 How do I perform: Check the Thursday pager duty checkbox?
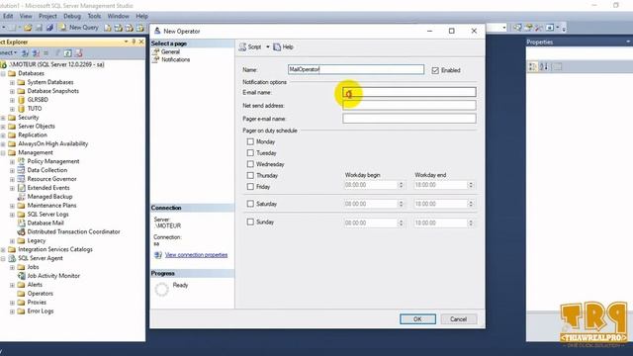[250, 176]
